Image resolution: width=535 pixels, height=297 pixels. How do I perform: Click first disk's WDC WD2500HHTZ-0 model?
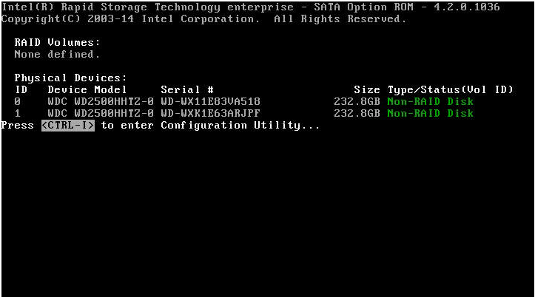point(101,101)
